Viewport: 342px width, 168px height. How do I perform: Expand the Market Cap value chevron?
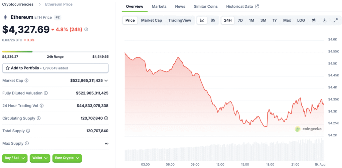point(106,80)
